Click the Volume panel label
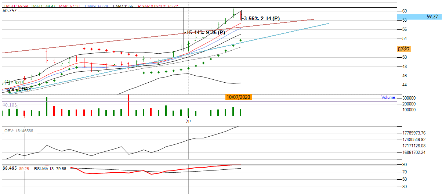This screenshot has width=442, height=194. 388,97
